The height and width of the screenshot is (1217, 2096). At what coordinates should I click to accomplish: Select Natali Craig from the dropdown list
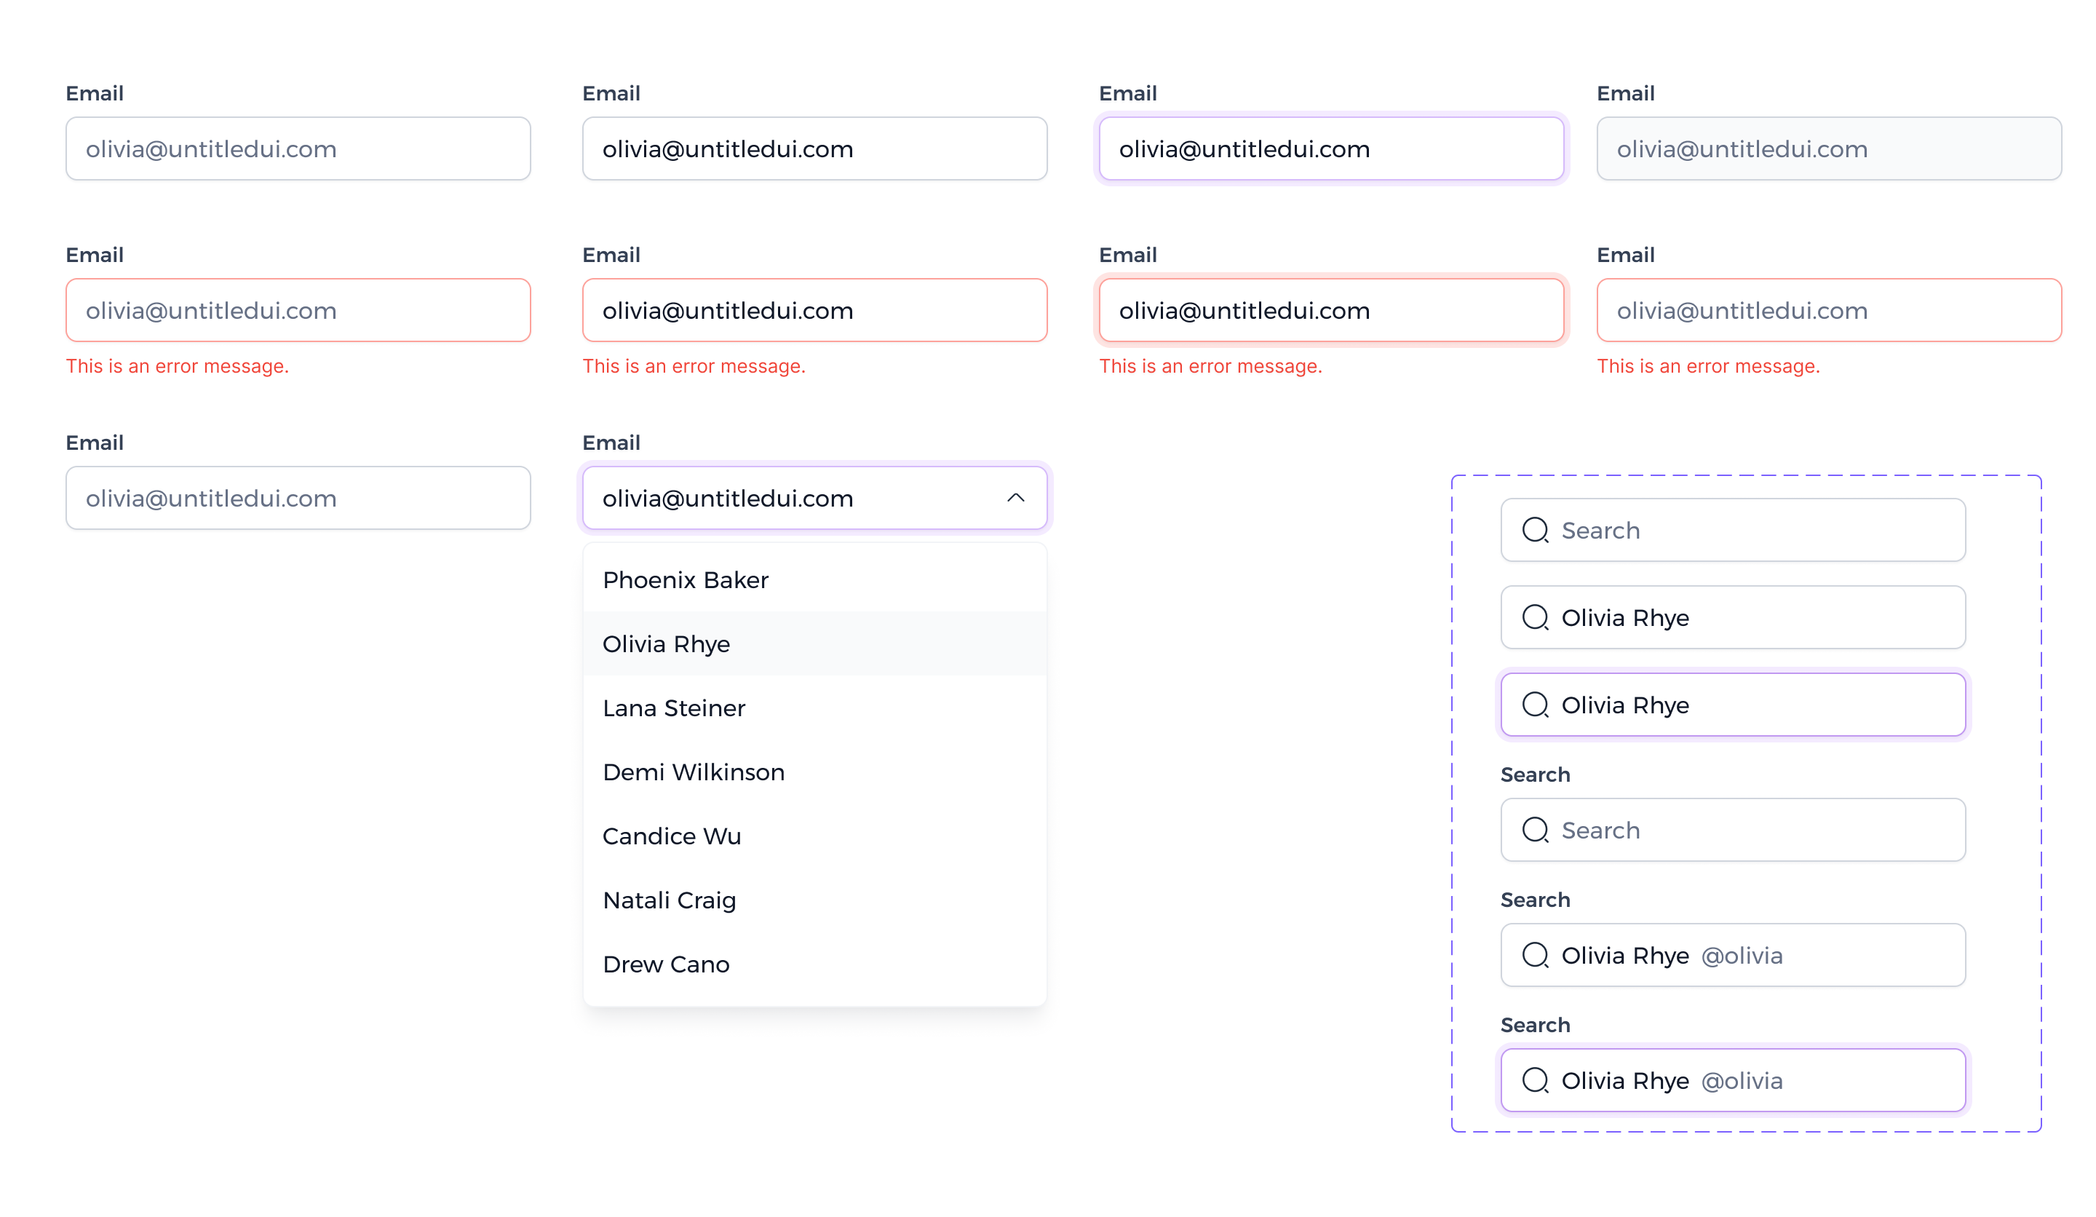[814, 900]
